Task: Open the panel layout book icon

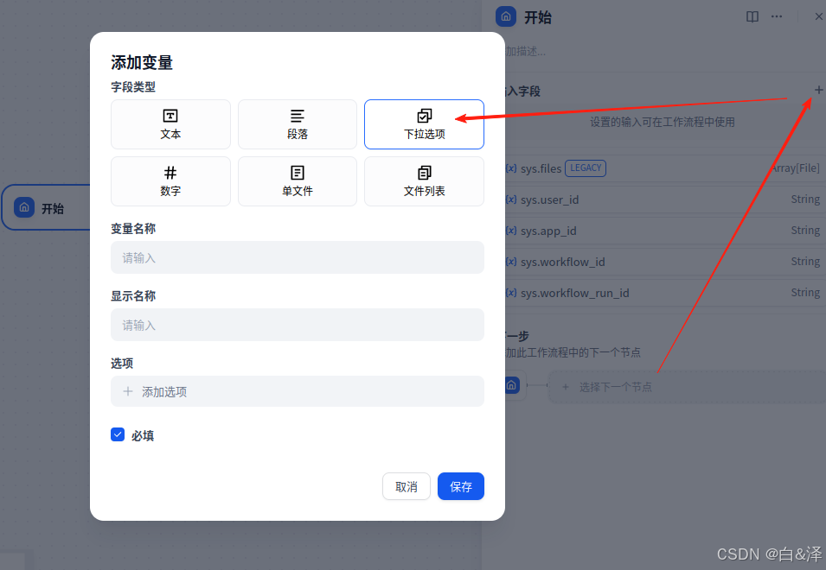Action: tap(752, 16)
